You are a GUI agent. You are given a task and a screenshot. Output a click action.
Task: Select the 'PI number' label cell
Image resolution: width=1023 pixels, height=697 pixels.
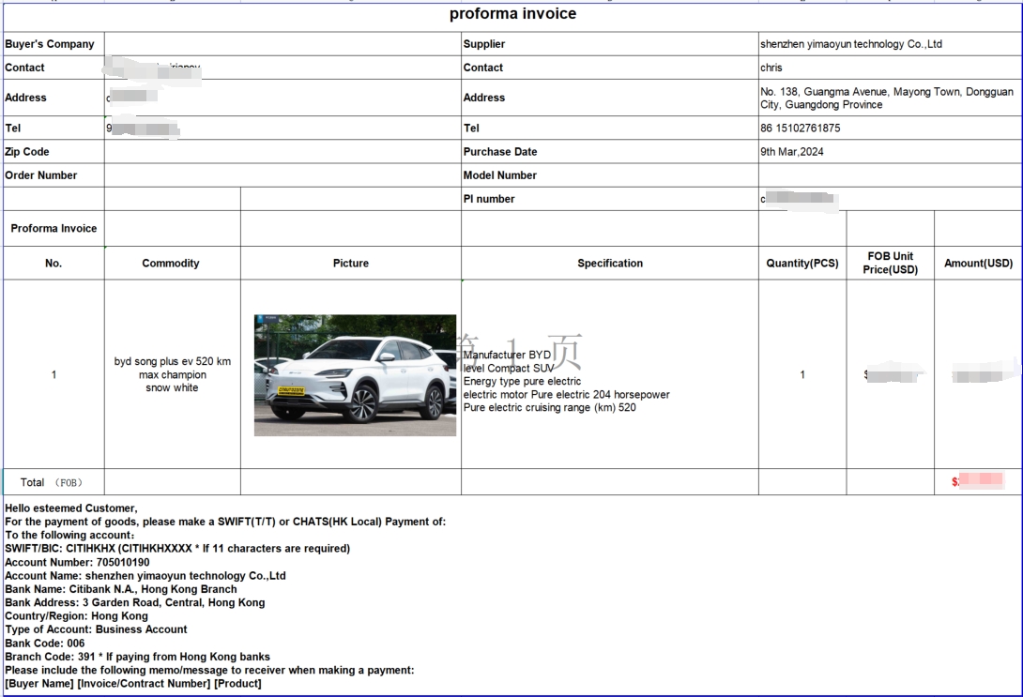pyautogui.click(x=609, y=199)
